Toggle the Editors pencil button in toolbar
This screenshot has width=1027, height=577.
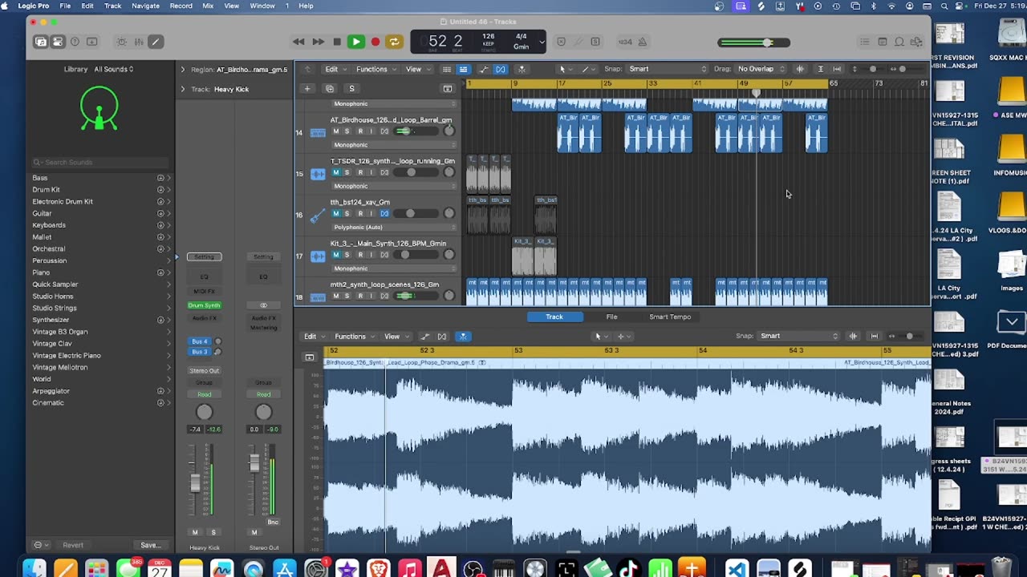[156, 42]
